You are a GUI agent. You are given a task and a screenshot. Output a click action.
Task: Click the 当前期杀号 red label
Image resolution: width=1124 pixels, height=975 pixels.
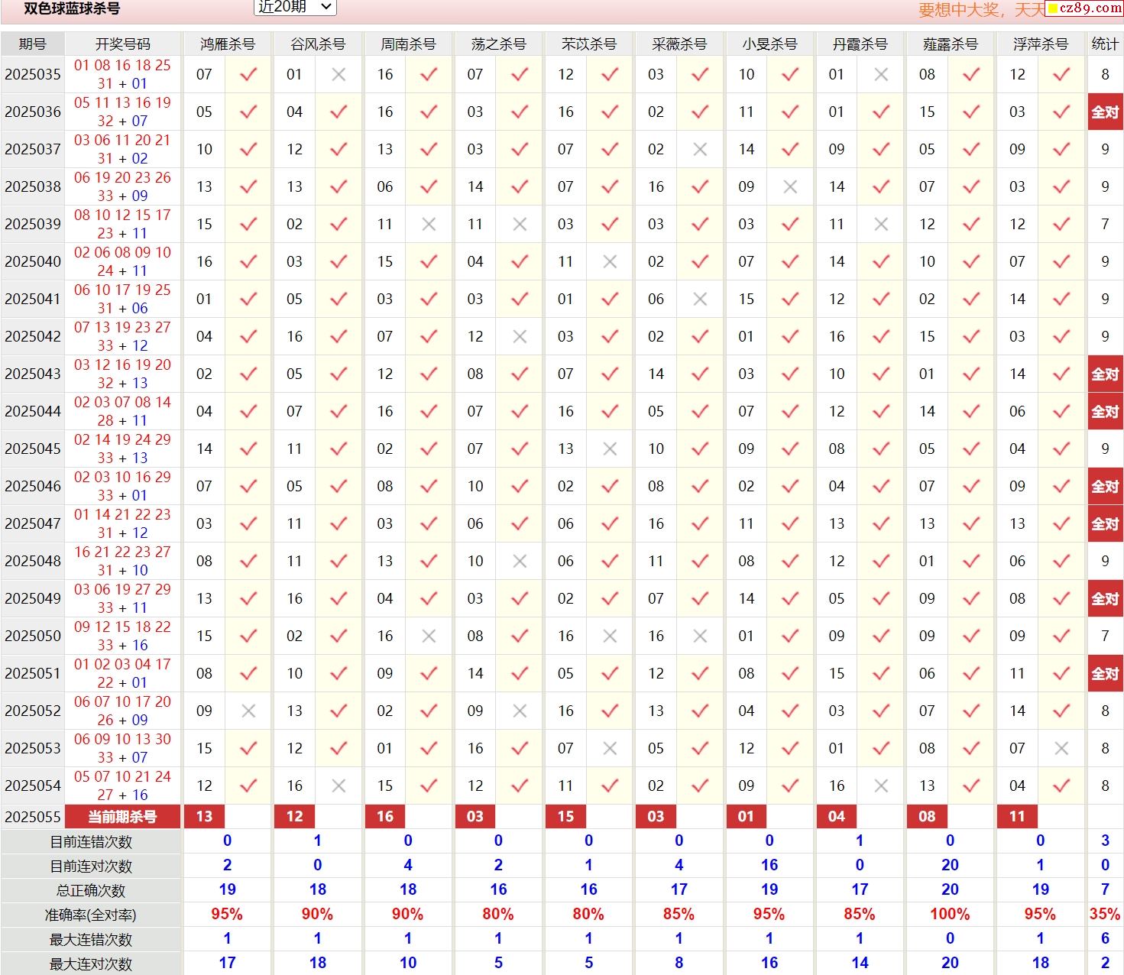pyautogui.click(x=122, y=817)
